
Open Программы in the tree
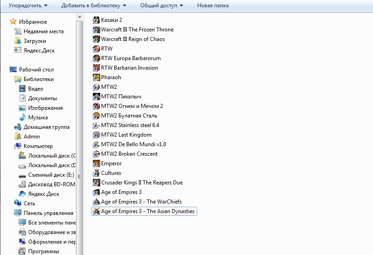44,251
